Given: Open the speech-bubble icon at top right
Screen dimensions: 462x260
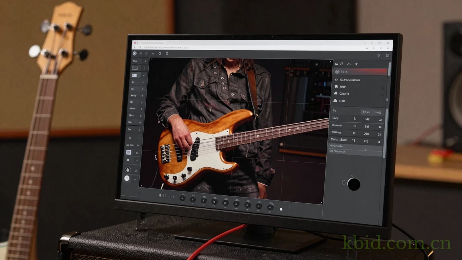Looking at the screenshot, I should click(378, 55).
